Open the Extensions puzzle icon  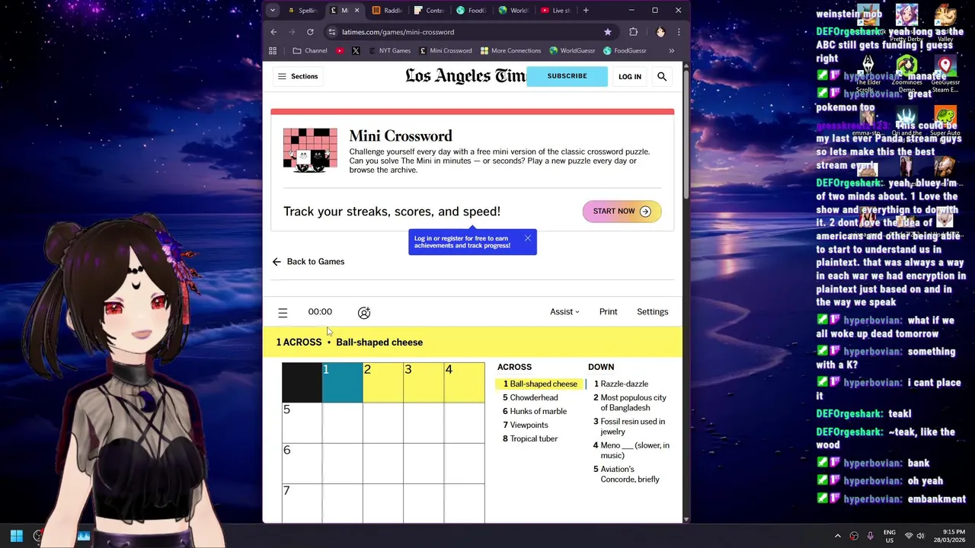(633, 32)
